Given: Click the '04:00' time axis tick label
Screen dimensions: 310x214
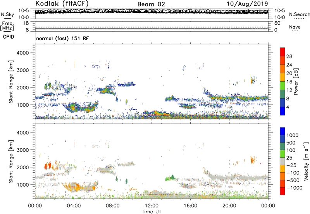Looking at the screenshot, I should (74, 206).
